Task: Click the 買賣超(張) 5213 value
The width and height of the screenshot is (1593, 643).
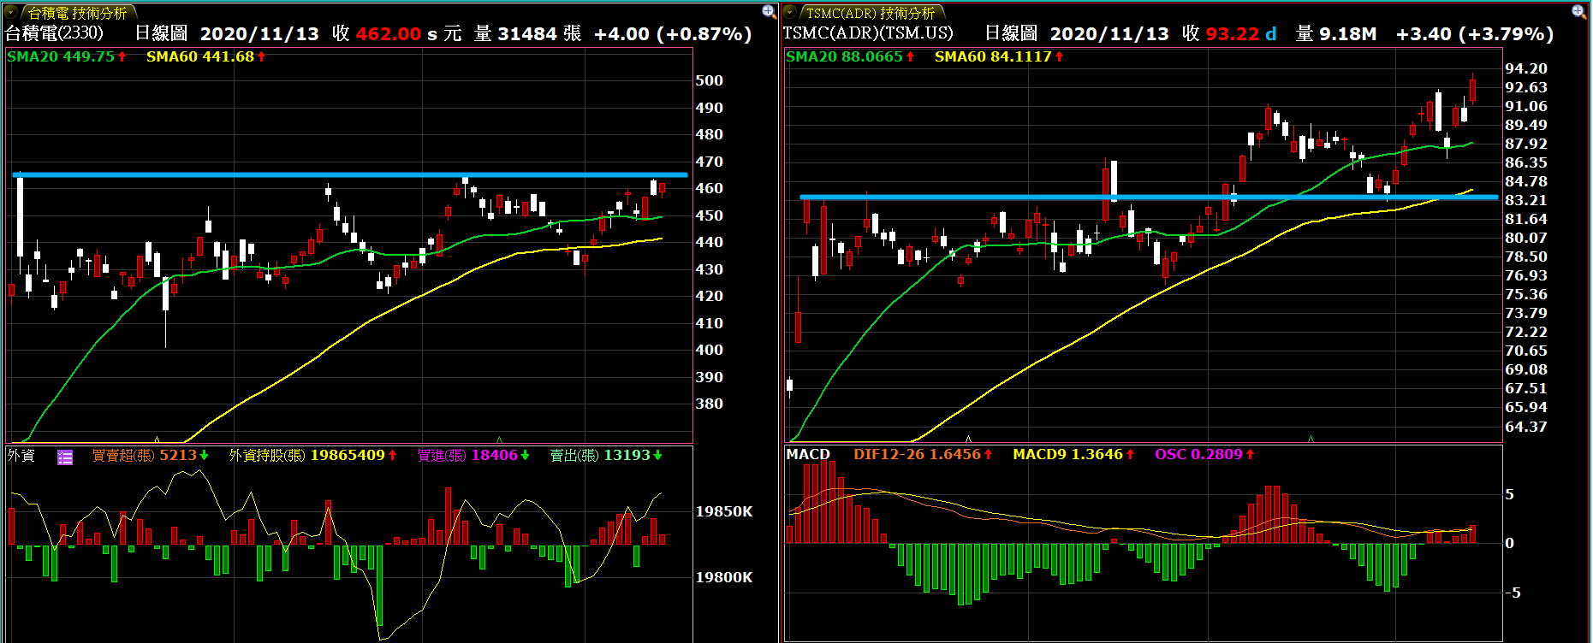Action: [151, 455]
